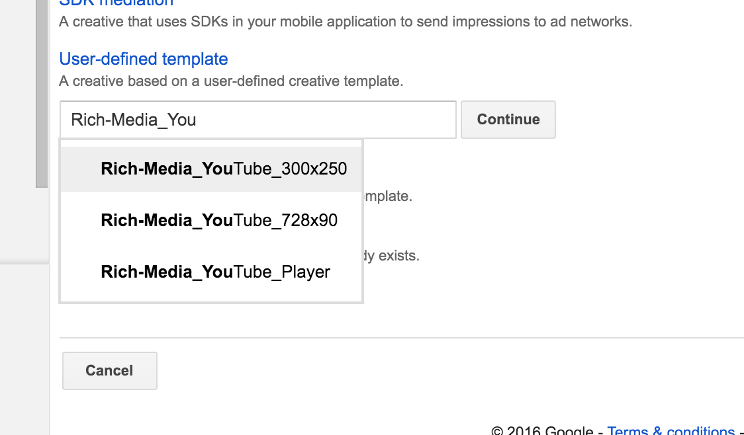Screen dimensions: 744x435
Task: Pick Rich-Media_YouTube_Player from the autocomplete list
Action: tap(215, 272)
